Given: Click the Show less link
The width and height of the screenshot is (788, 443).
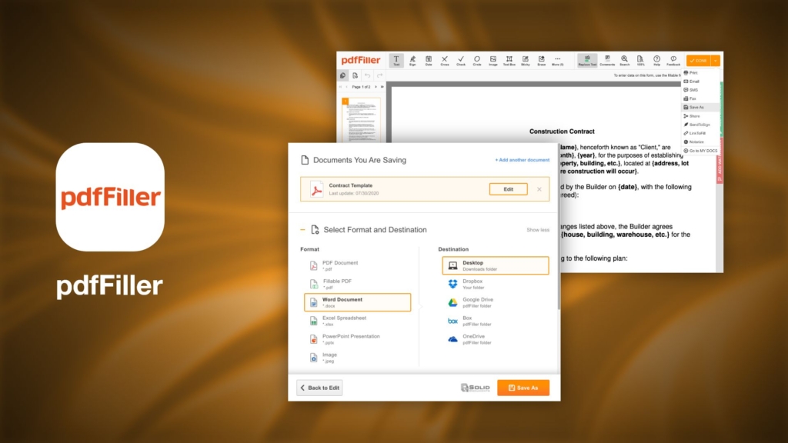Looking at the screenshot, I should pyautogui.click(x=538, y=229).
